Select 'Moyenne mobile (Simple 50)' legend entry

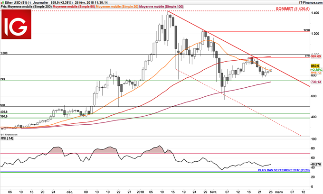coord(74,7)
